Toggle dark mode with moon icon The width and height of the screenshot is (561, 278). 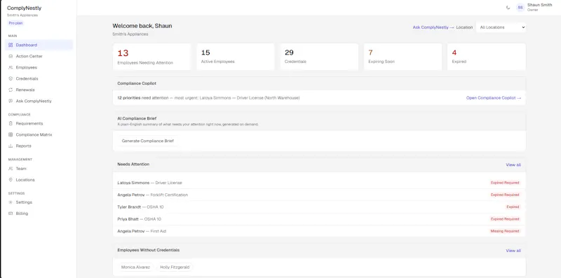[x=508, y=8]
